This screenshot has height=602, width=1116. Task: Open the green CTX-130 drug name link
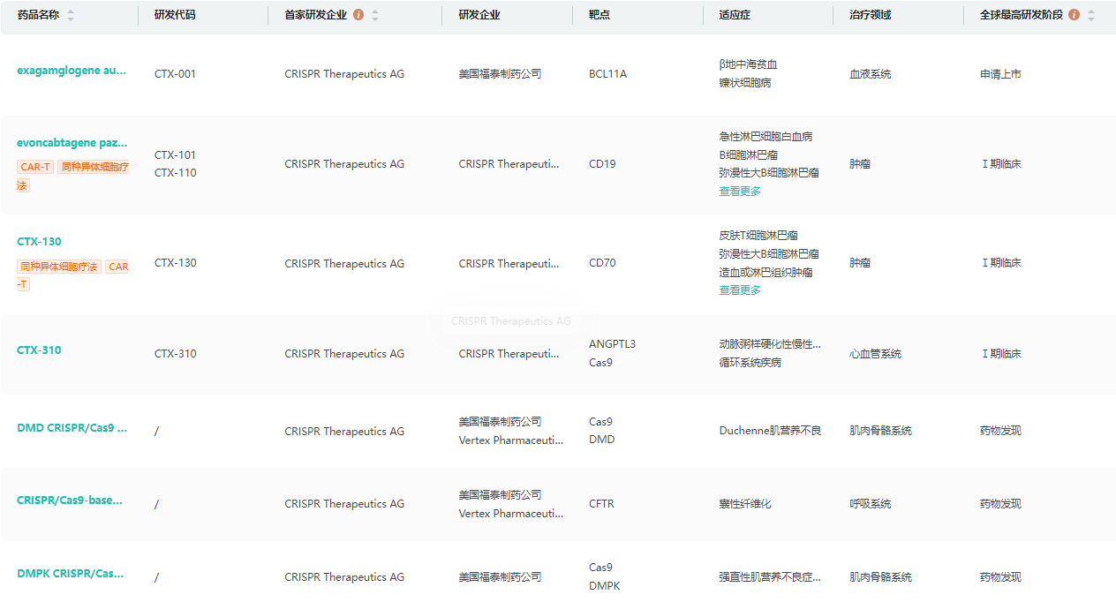[40, 242]
